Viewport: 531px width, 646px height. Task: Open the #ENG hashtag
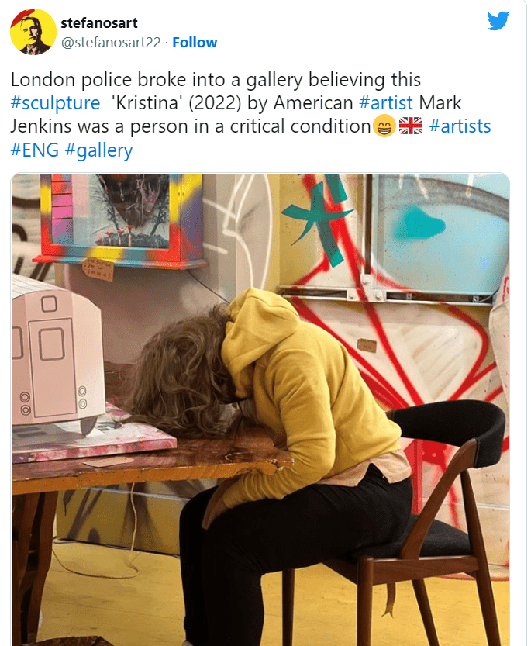[x=35, y=150]
